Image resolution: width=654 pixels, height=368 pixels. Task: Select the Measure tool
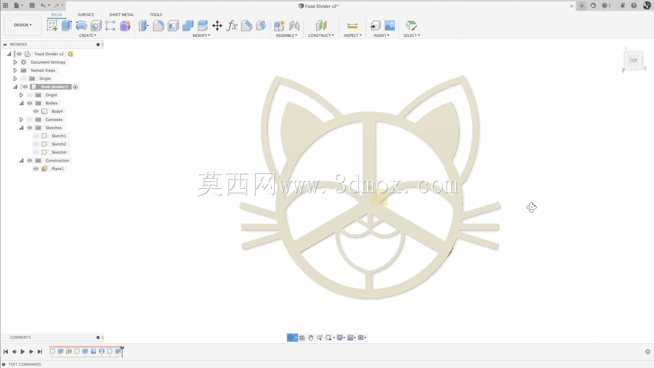pos(352,26)
